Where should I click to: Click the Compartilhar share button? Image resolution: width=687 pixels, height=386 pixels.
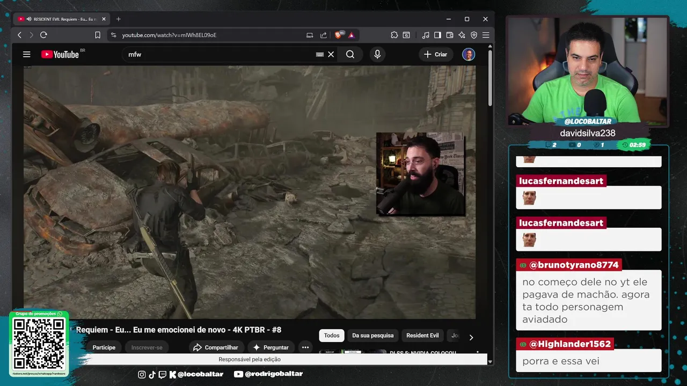tap(216, 347)
